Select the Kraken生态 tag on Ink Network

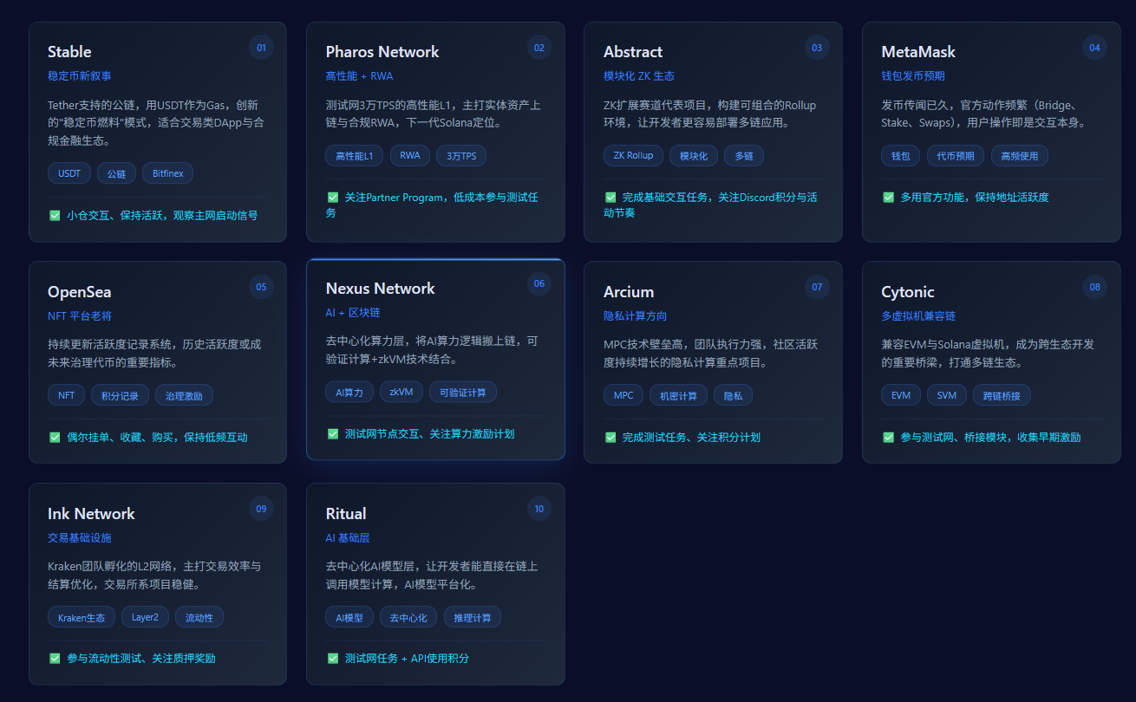click(x=82, y=617)
